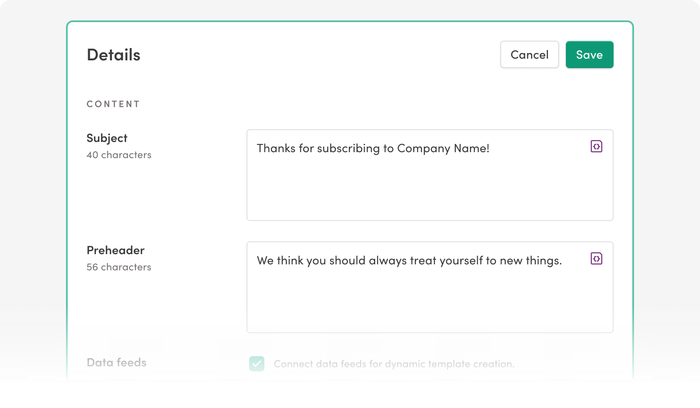Screen dimensions: 700x408
Task: Click the CONTENT section label
Action: pyautogui.click(x=113, y=104)
